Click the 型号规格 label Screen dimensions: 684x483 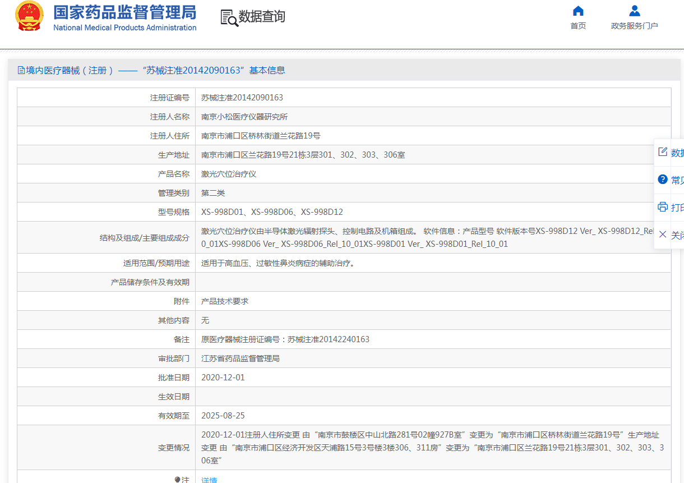pyautogui.click(x=174, y=212)
